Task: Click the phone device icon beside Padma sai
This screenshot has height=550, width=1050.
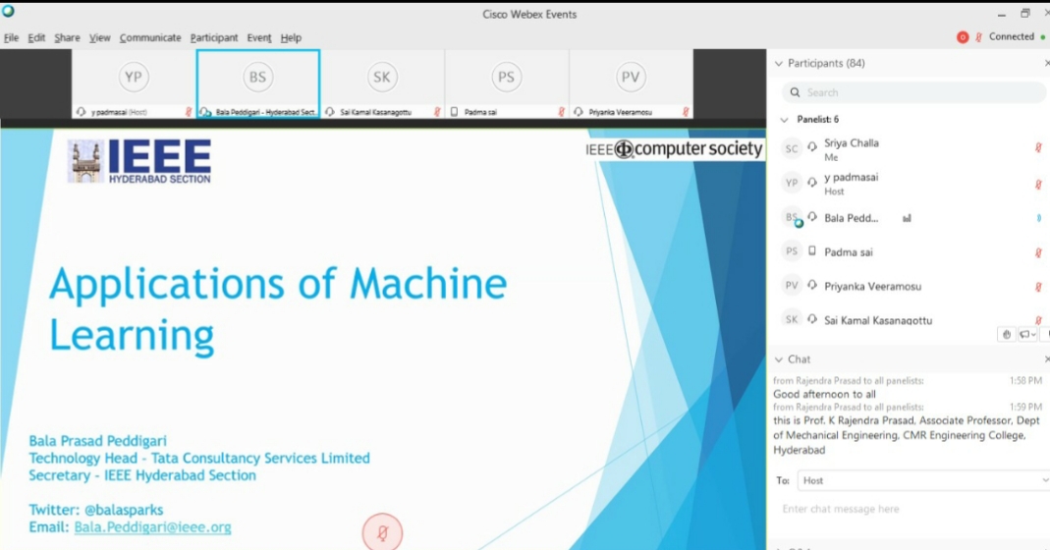Action: click(x=812, y=251)
